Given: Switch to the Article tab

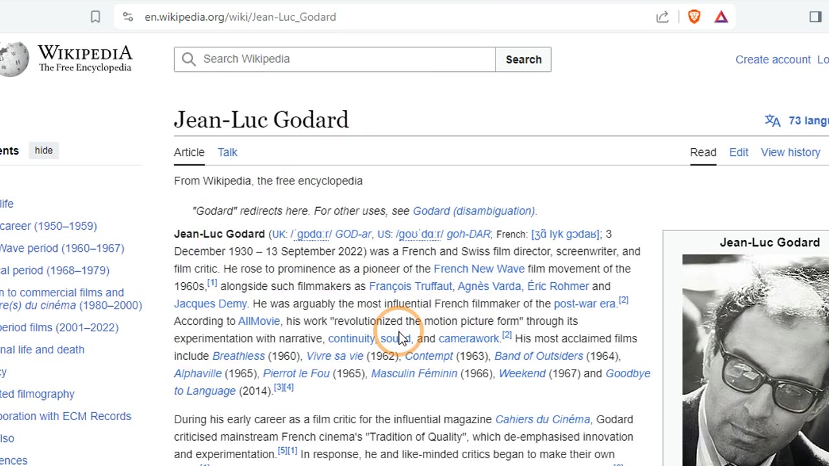Looking at the screenshot, I should pyautogui.click(x=189, y=152).
